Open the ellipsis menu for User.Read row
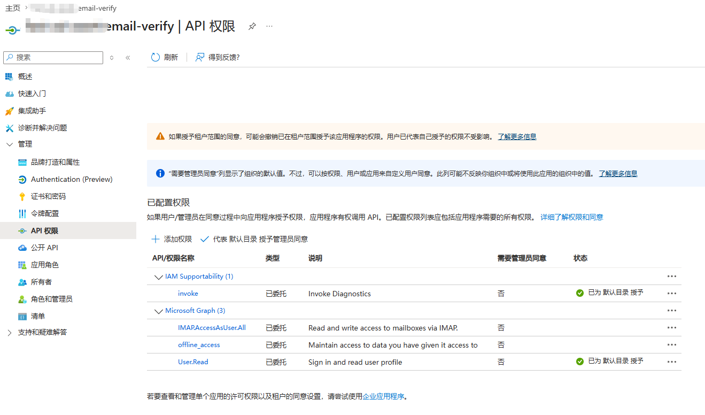Viewport: 705px width, 415px height. click(672, 362)
